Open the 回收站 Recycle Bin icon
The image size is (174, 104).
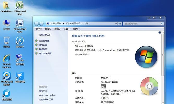pos(7,42)
